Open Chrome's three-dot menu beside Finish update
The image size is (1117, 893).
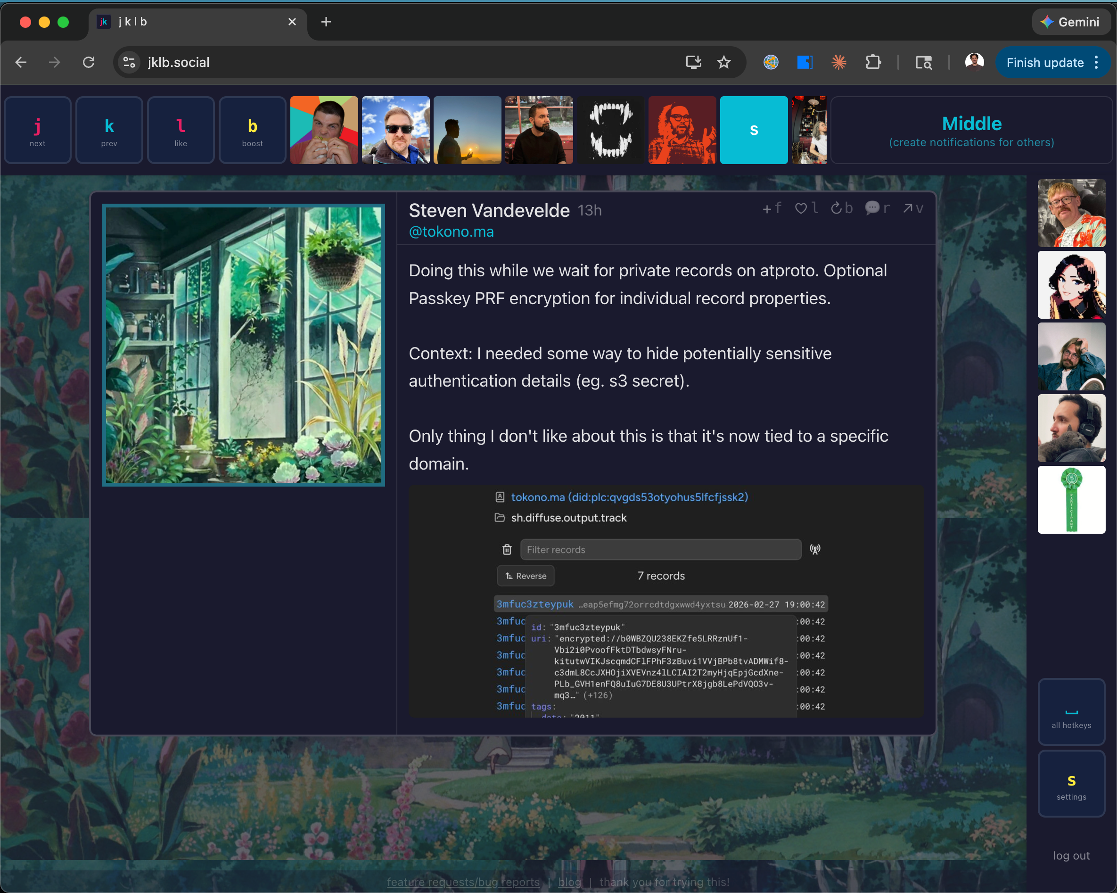tap(1097, 63)
